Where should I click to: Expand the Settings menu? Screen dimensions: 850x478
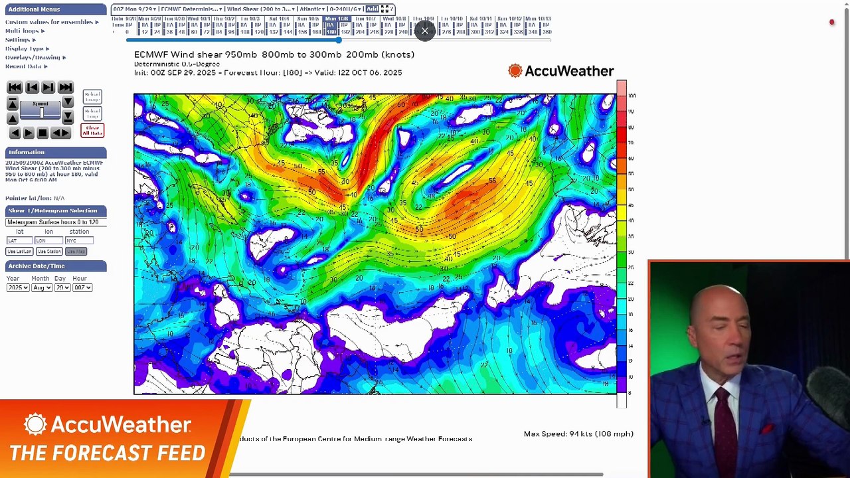coord(21,40)
